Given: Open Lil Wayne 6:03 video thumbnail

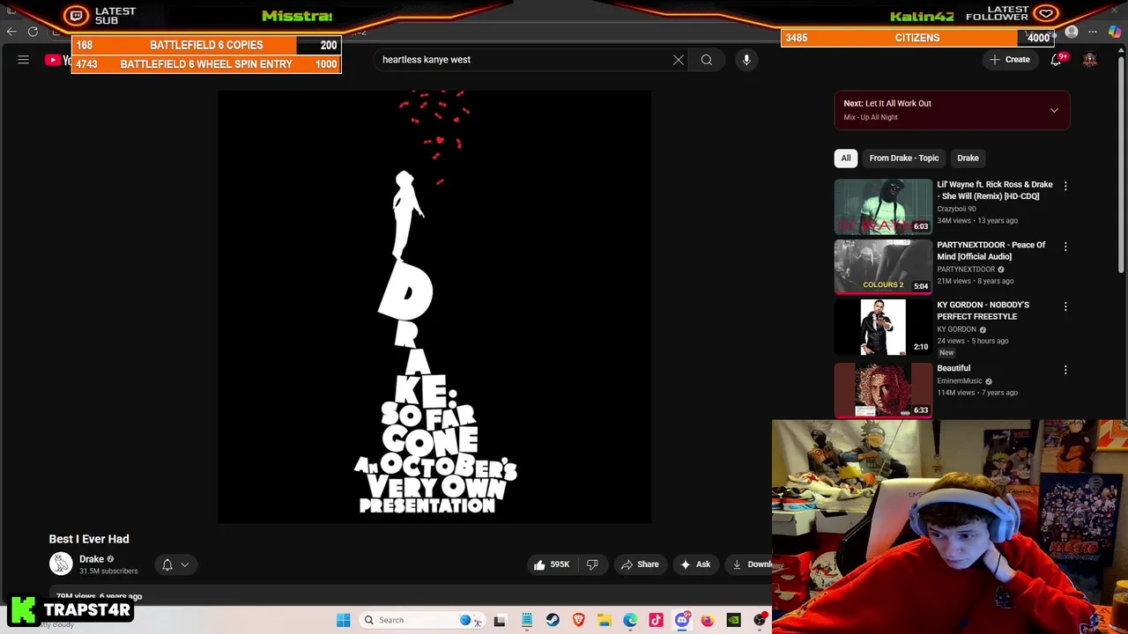Looking at the screenshot, I should click(x=883, y=207).
